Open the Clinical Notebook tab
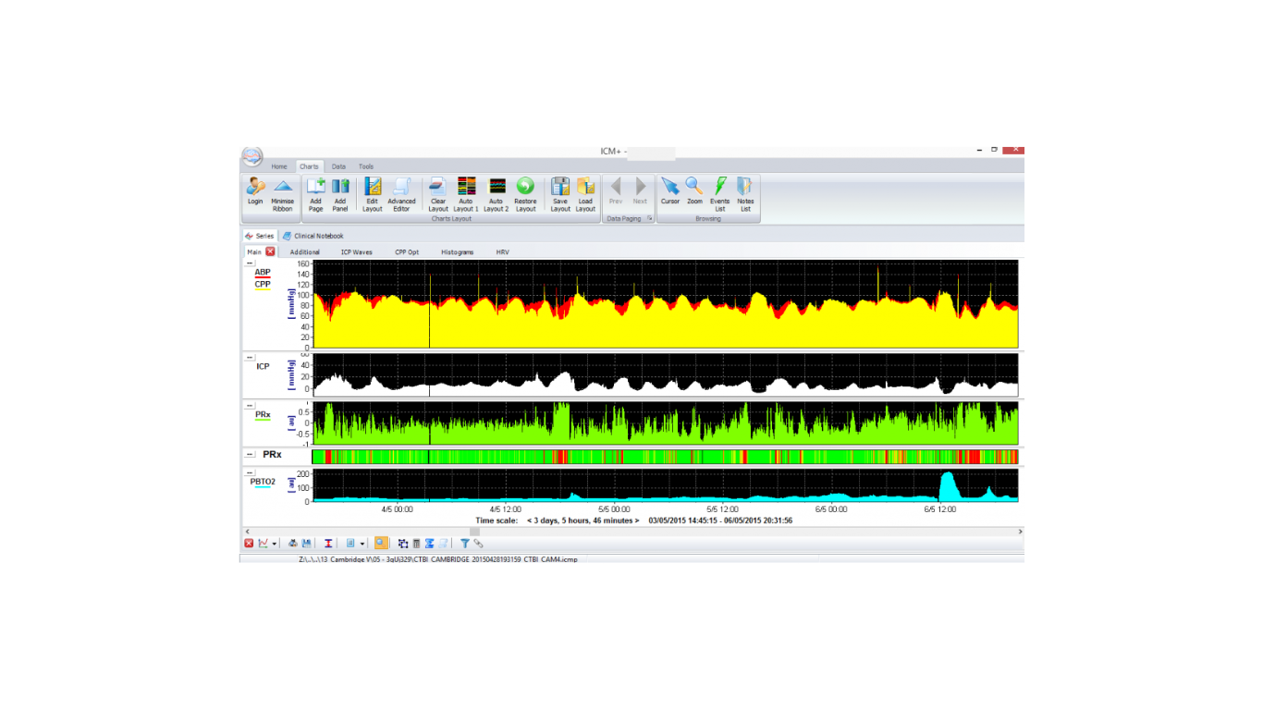The height and width of the screenshot is (710, 1263). [313, 236]
